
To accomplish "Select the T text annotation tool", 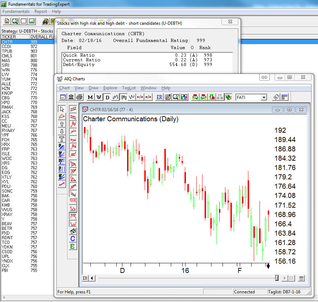I will point(62,139).
